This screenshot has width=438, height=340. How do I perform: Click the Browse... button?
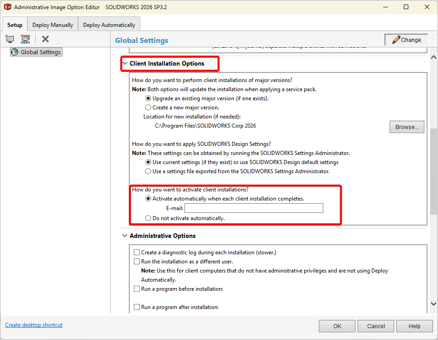pos(406,127)
